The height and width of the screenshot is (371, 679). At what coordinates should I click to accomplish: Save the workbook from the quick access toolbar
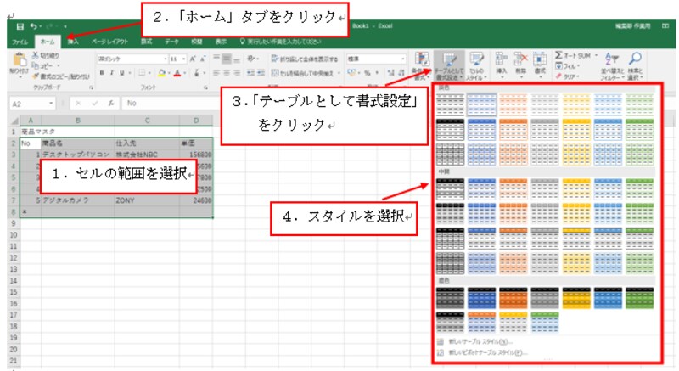[20, 27]
